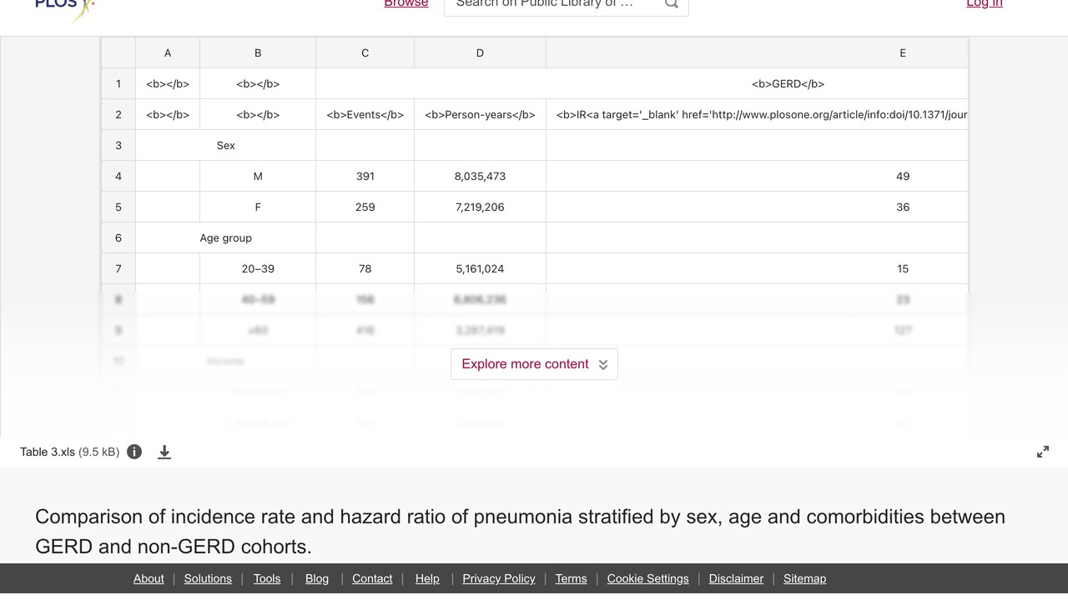Viewport: 1068px width, 600px height.
Task: Click the Table 3.xls file name
Action: point(48,452)
